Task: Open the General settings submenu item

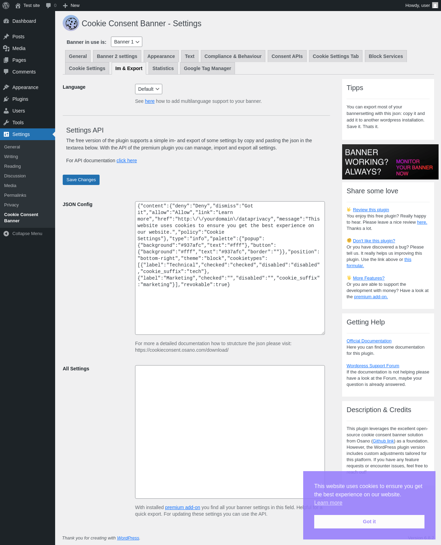Action: (x=12, y=147)
